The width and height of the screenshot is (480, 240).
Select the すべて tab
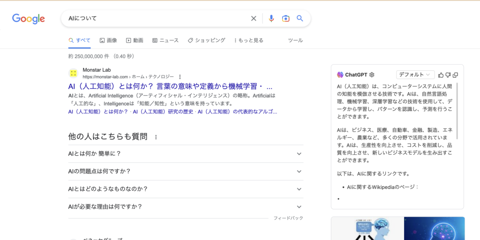(x=80, y=40)
